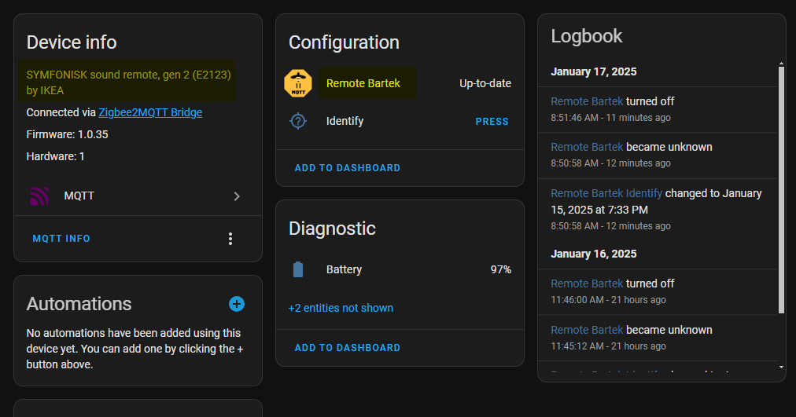Open the Battery 97% entity row
Screen dimensions: 796x417
(x=400, y=270)
